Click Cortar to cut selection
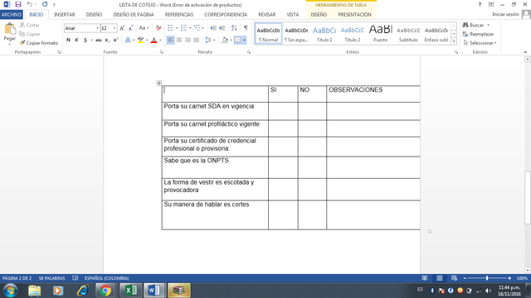The width and height of the screenshot is (531, 298). (30, 25)
